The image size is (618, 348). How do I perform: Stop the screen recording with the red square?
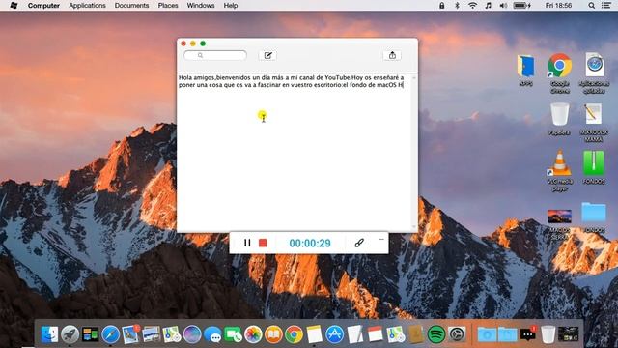tap(263, 243)
